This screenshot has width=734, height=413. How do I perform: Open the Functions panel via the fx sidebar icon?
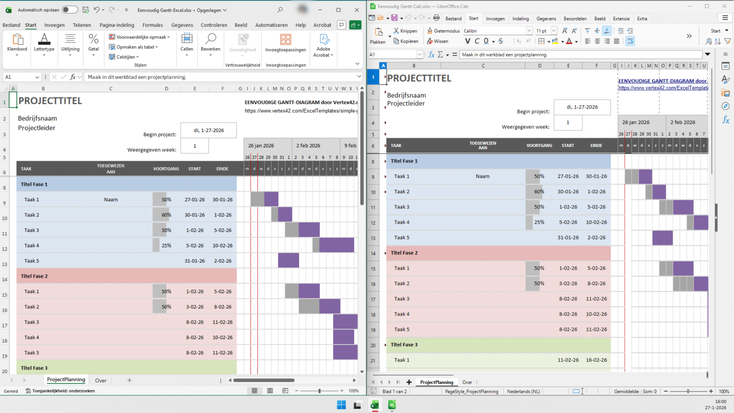(x=726, y=120)
